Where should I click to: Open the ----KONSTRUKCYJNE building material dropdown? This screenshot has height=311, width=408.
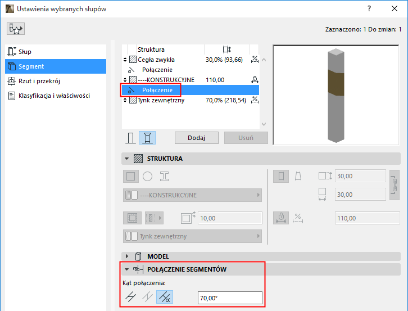point(192,195)
